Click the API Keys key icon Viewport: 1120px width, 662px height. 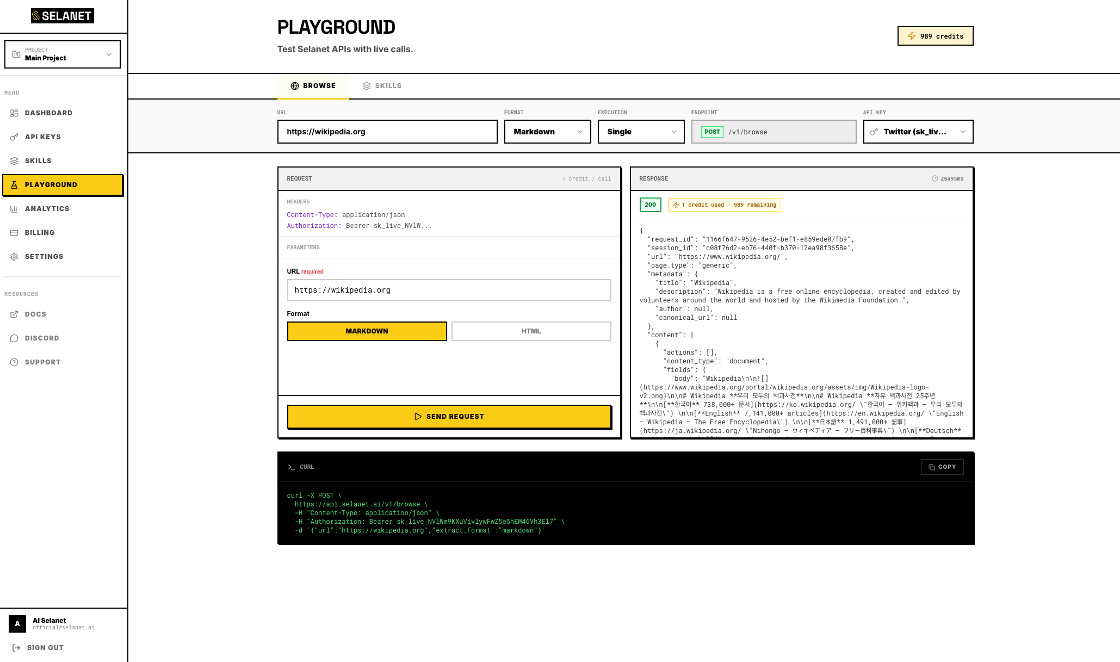(14, 137)
